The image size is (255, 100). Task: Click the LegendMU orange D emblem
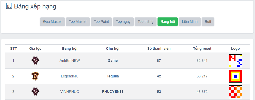click(35, 76)
